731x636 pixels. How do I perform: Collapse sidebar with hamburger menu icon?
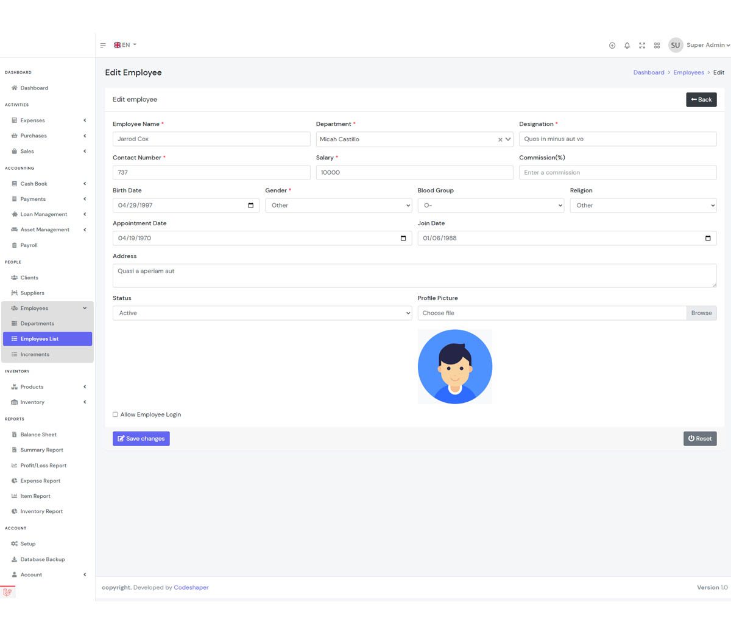[103, 46]
